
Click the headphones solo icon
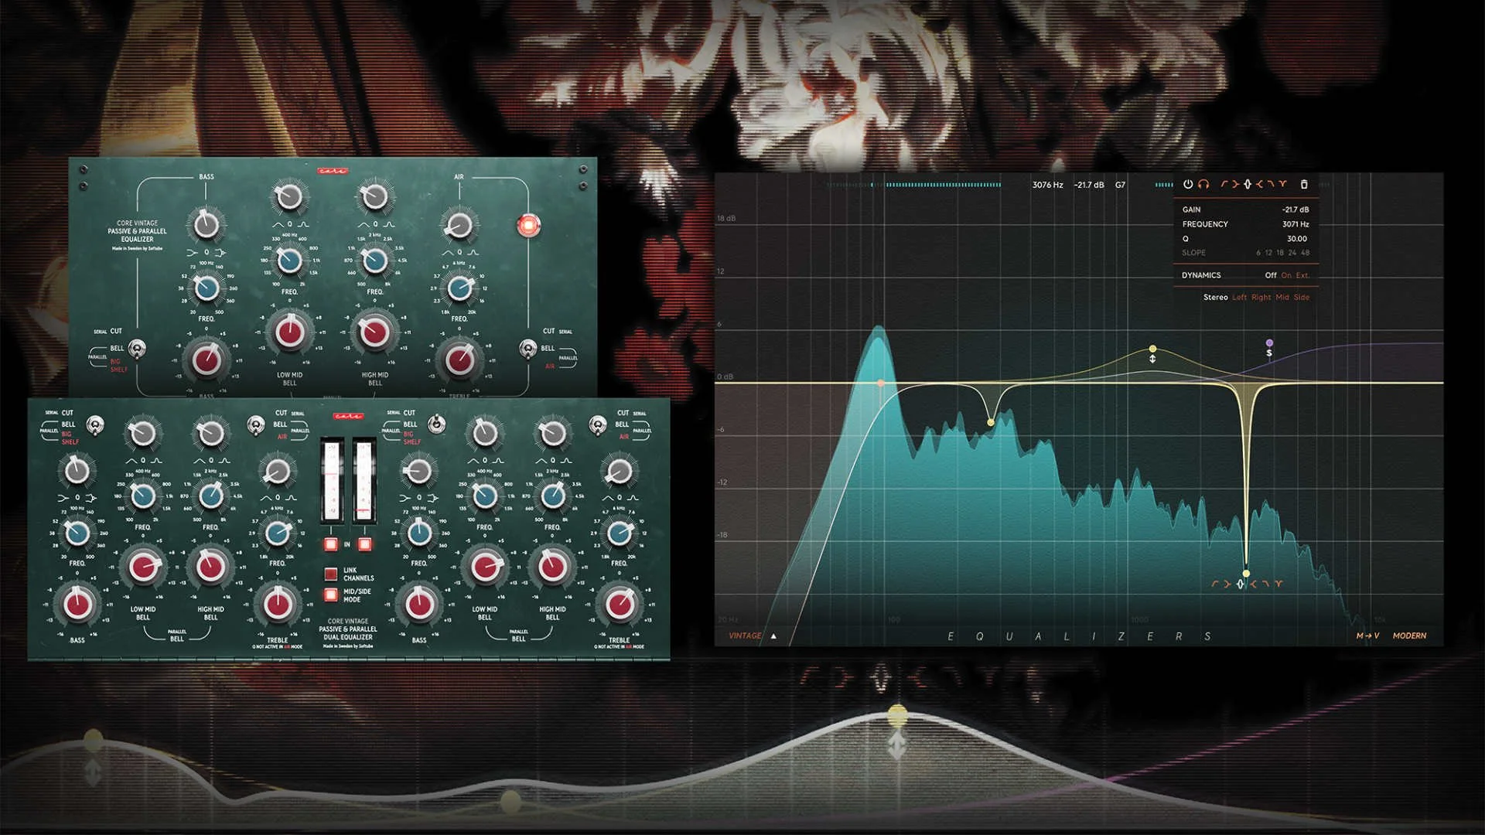click(1203, 184)
